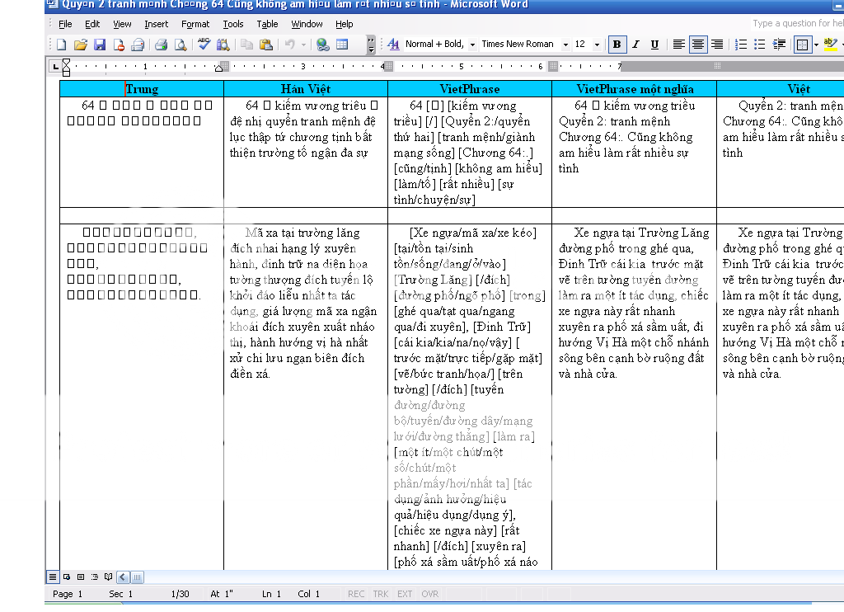Open Print Preview from toolbar
Viewport: 844px width, 612px height.
point(179,45)
